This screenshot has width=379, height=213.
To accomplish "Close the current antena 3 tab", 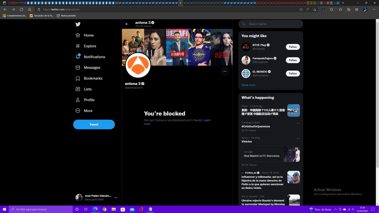I will 180,3.
